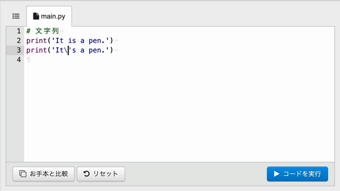Open the file list hamburger icon

click(x=16, y=16)
